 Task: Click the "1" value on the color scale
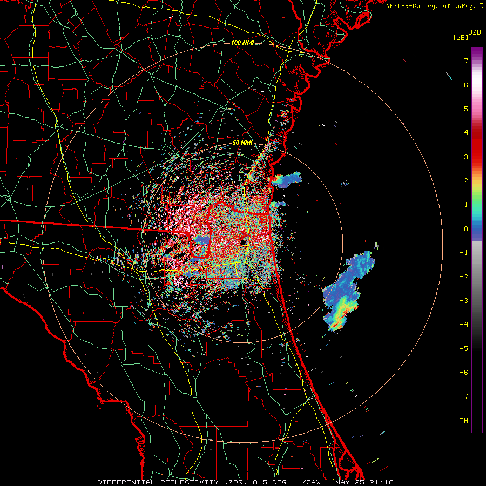tap(466, 205)
